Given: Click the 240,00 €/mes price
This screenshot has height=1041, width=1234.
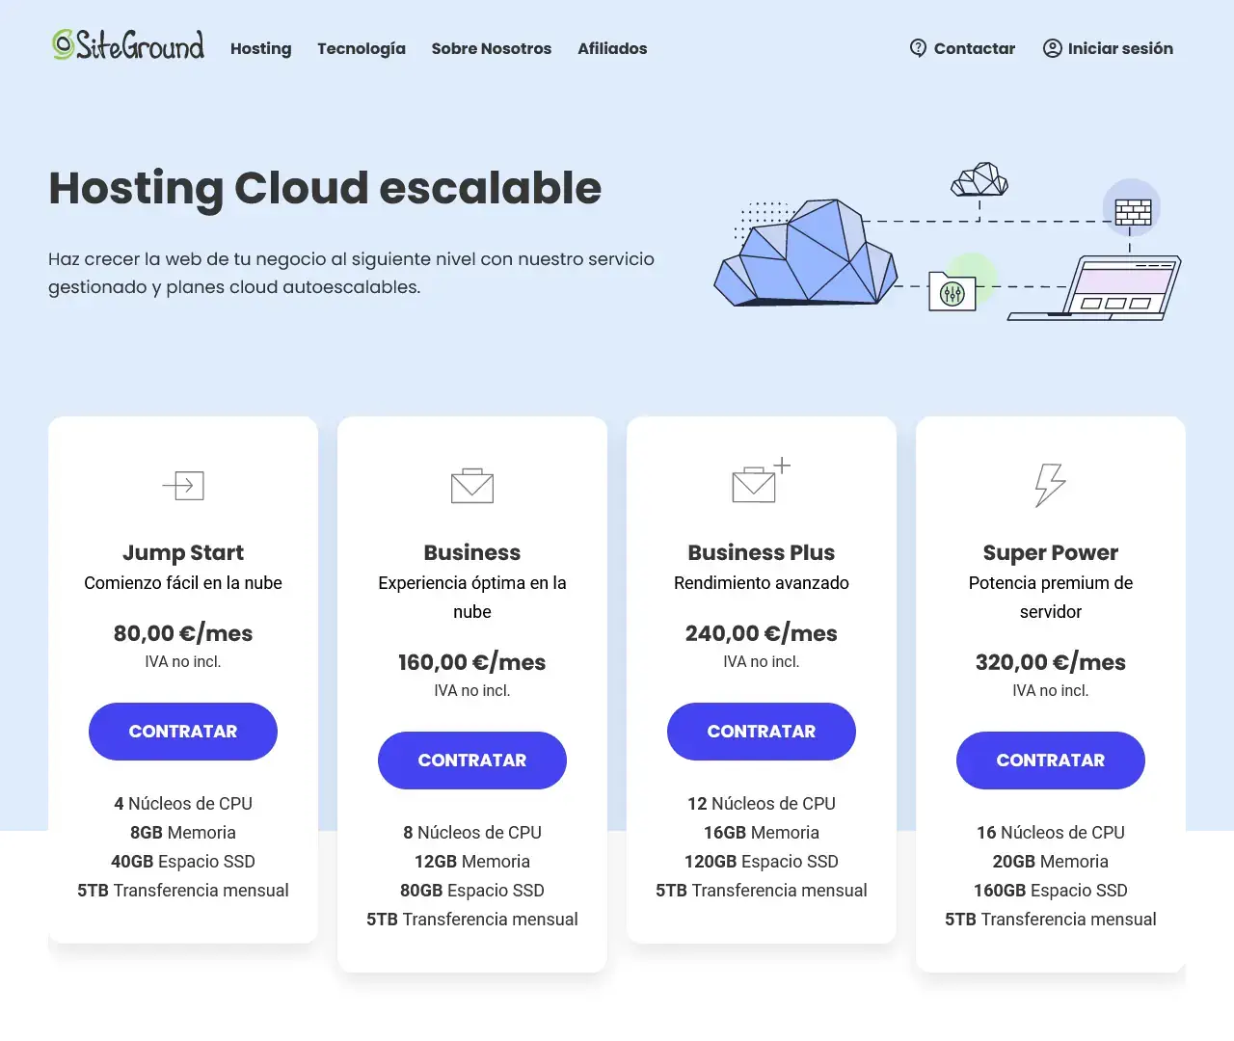Looking at the screenshot, I should tap(762, 633).
